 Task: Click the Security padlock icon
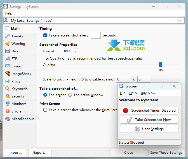tap(8, 96)
